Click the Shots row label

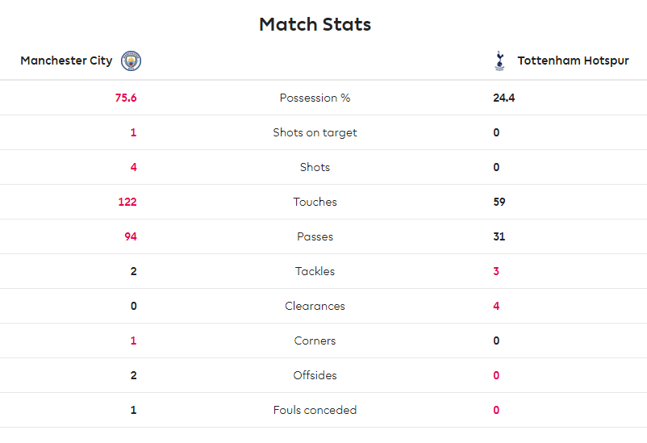click(315, 167)
